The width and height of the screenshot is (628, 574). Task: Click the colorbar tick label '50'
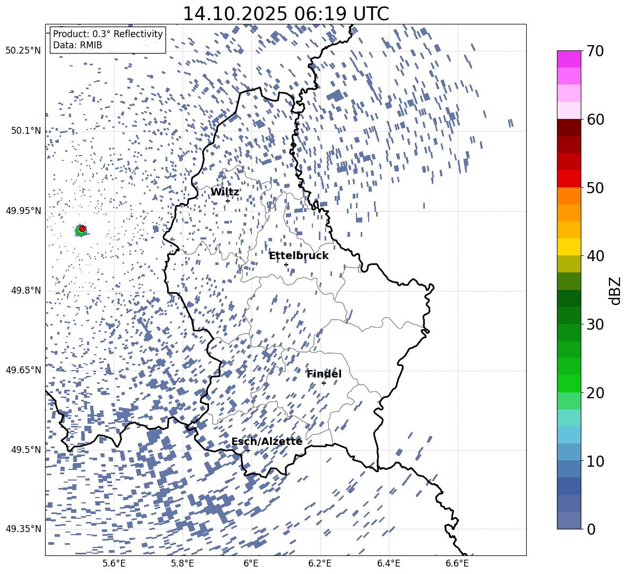click(595, 187)
